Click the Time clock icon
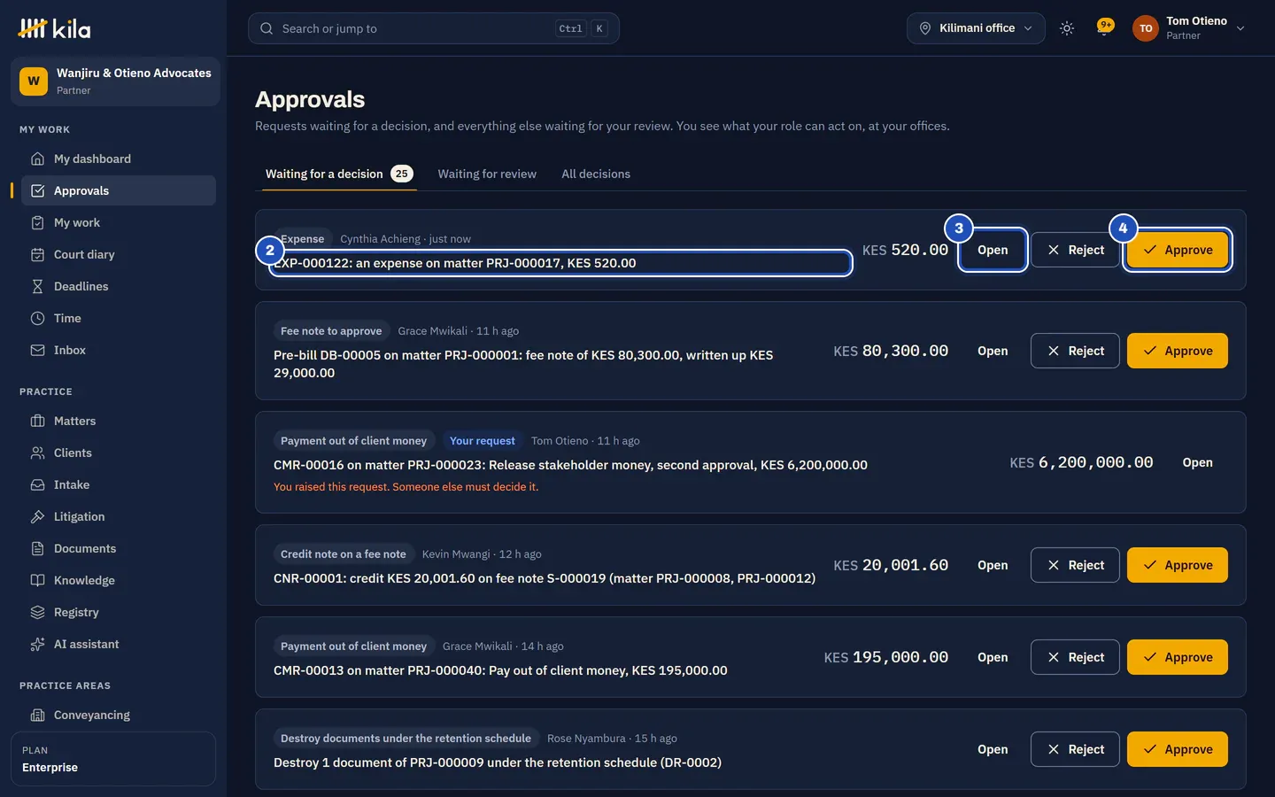The image size is (1275, 797). pos(37,318)
